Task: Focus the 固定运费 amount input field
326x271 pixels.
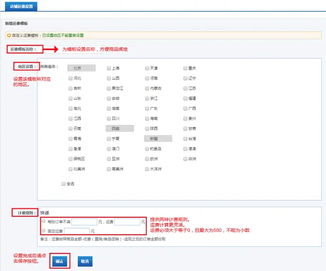Action: click(x=76, y=231)
